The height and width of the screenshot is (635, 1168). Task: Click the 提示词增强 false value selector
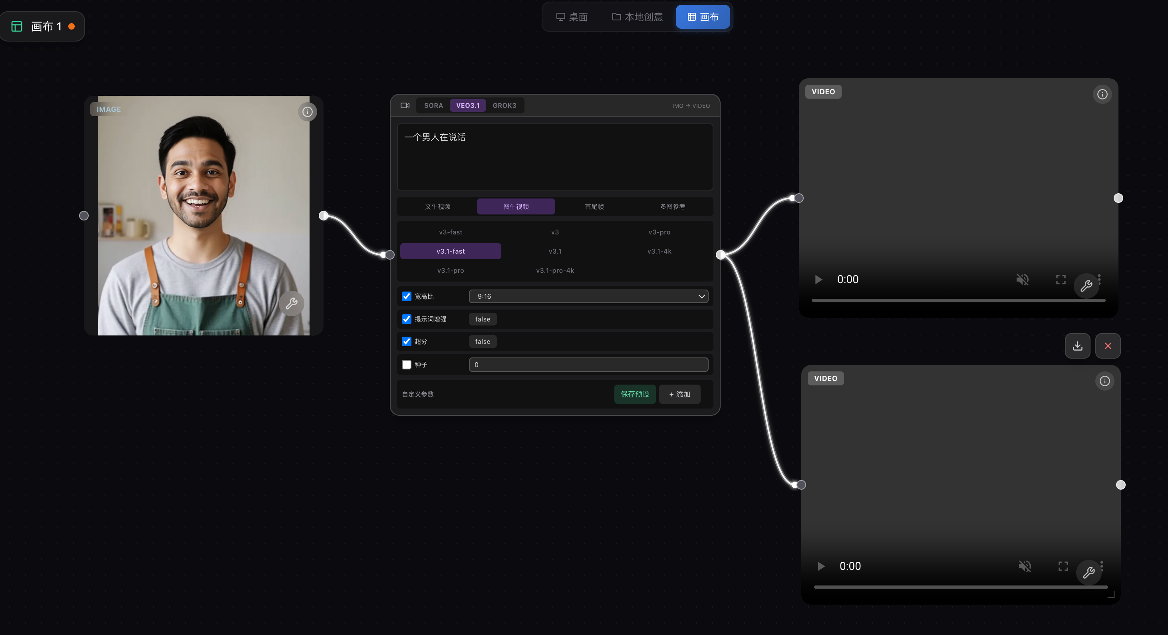[483, 319]
